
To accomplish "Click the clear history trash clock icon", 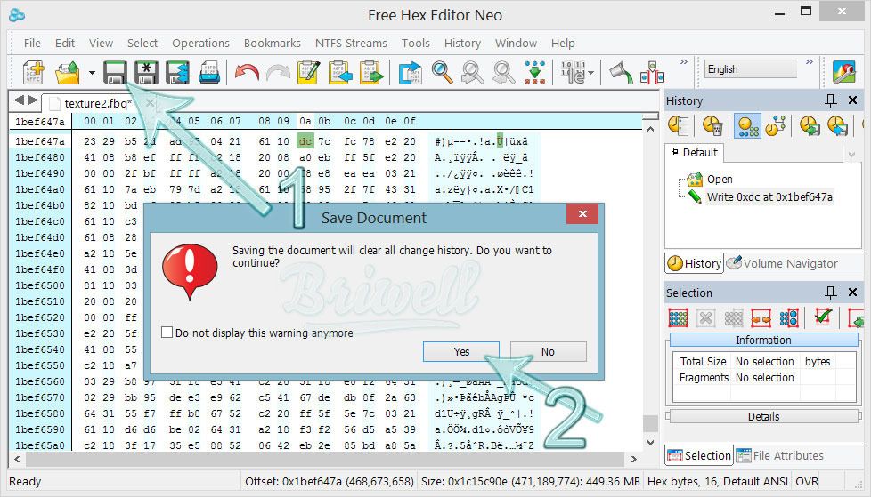I will [x=712, y=125].
